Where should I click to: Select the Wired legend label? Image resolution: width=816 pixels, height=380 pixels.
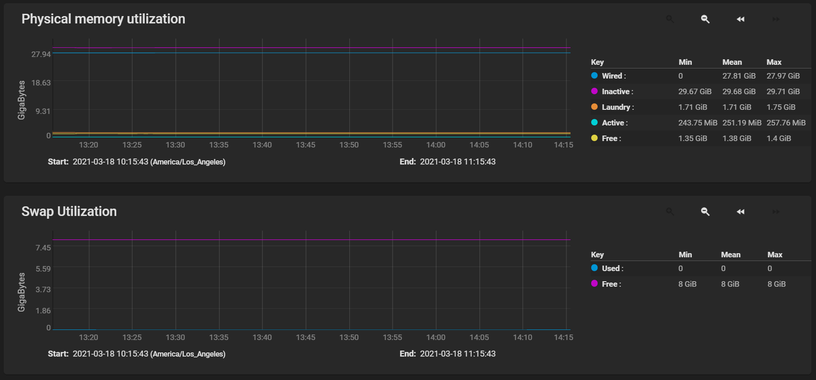click(614, 76)
